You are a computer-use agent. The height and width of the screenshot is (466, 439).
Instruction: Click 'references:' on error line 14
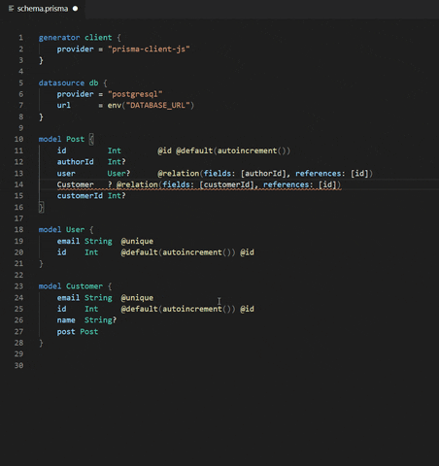tap(287, 184)
